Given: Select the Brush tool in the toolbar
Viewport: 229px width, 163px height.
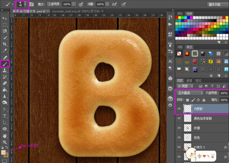Looking at the screenshot, I should 5,64.
